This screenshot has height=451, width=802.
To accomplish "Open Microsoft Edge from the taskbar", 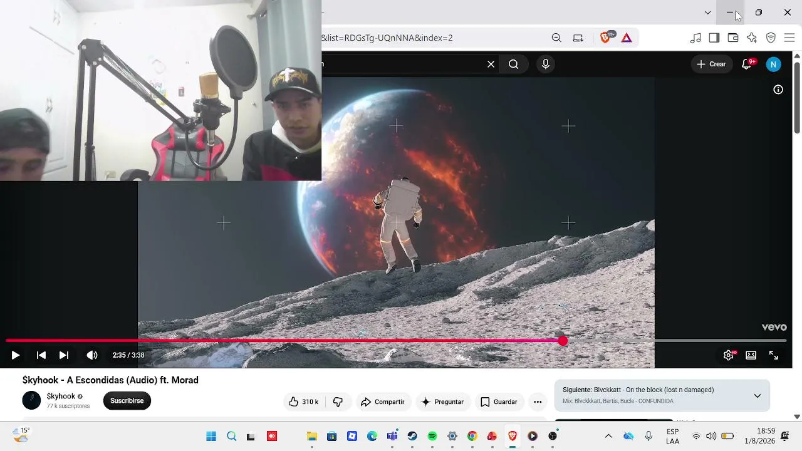I will click(x=372, y=436).
